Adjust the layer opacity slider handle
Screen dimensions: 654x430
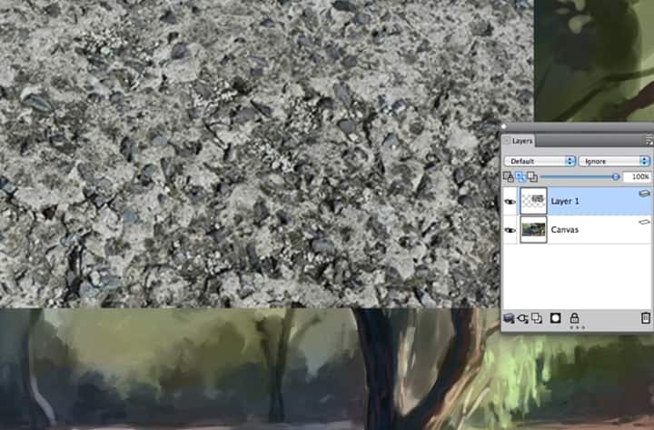(616, 177)
